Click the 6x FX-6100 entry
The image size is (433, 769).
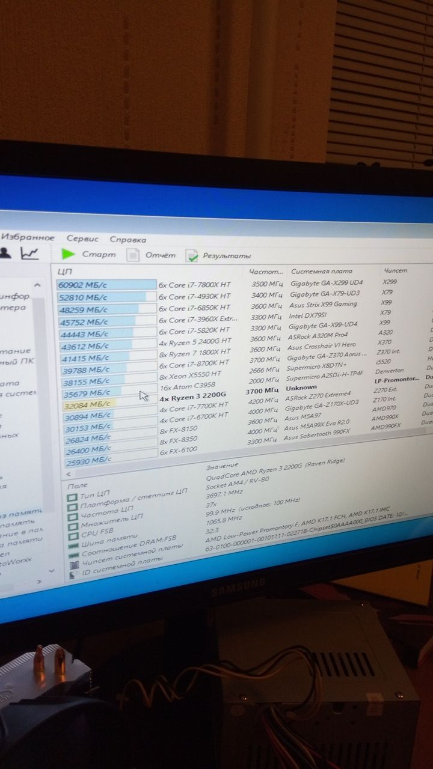[x=179, y=451]
